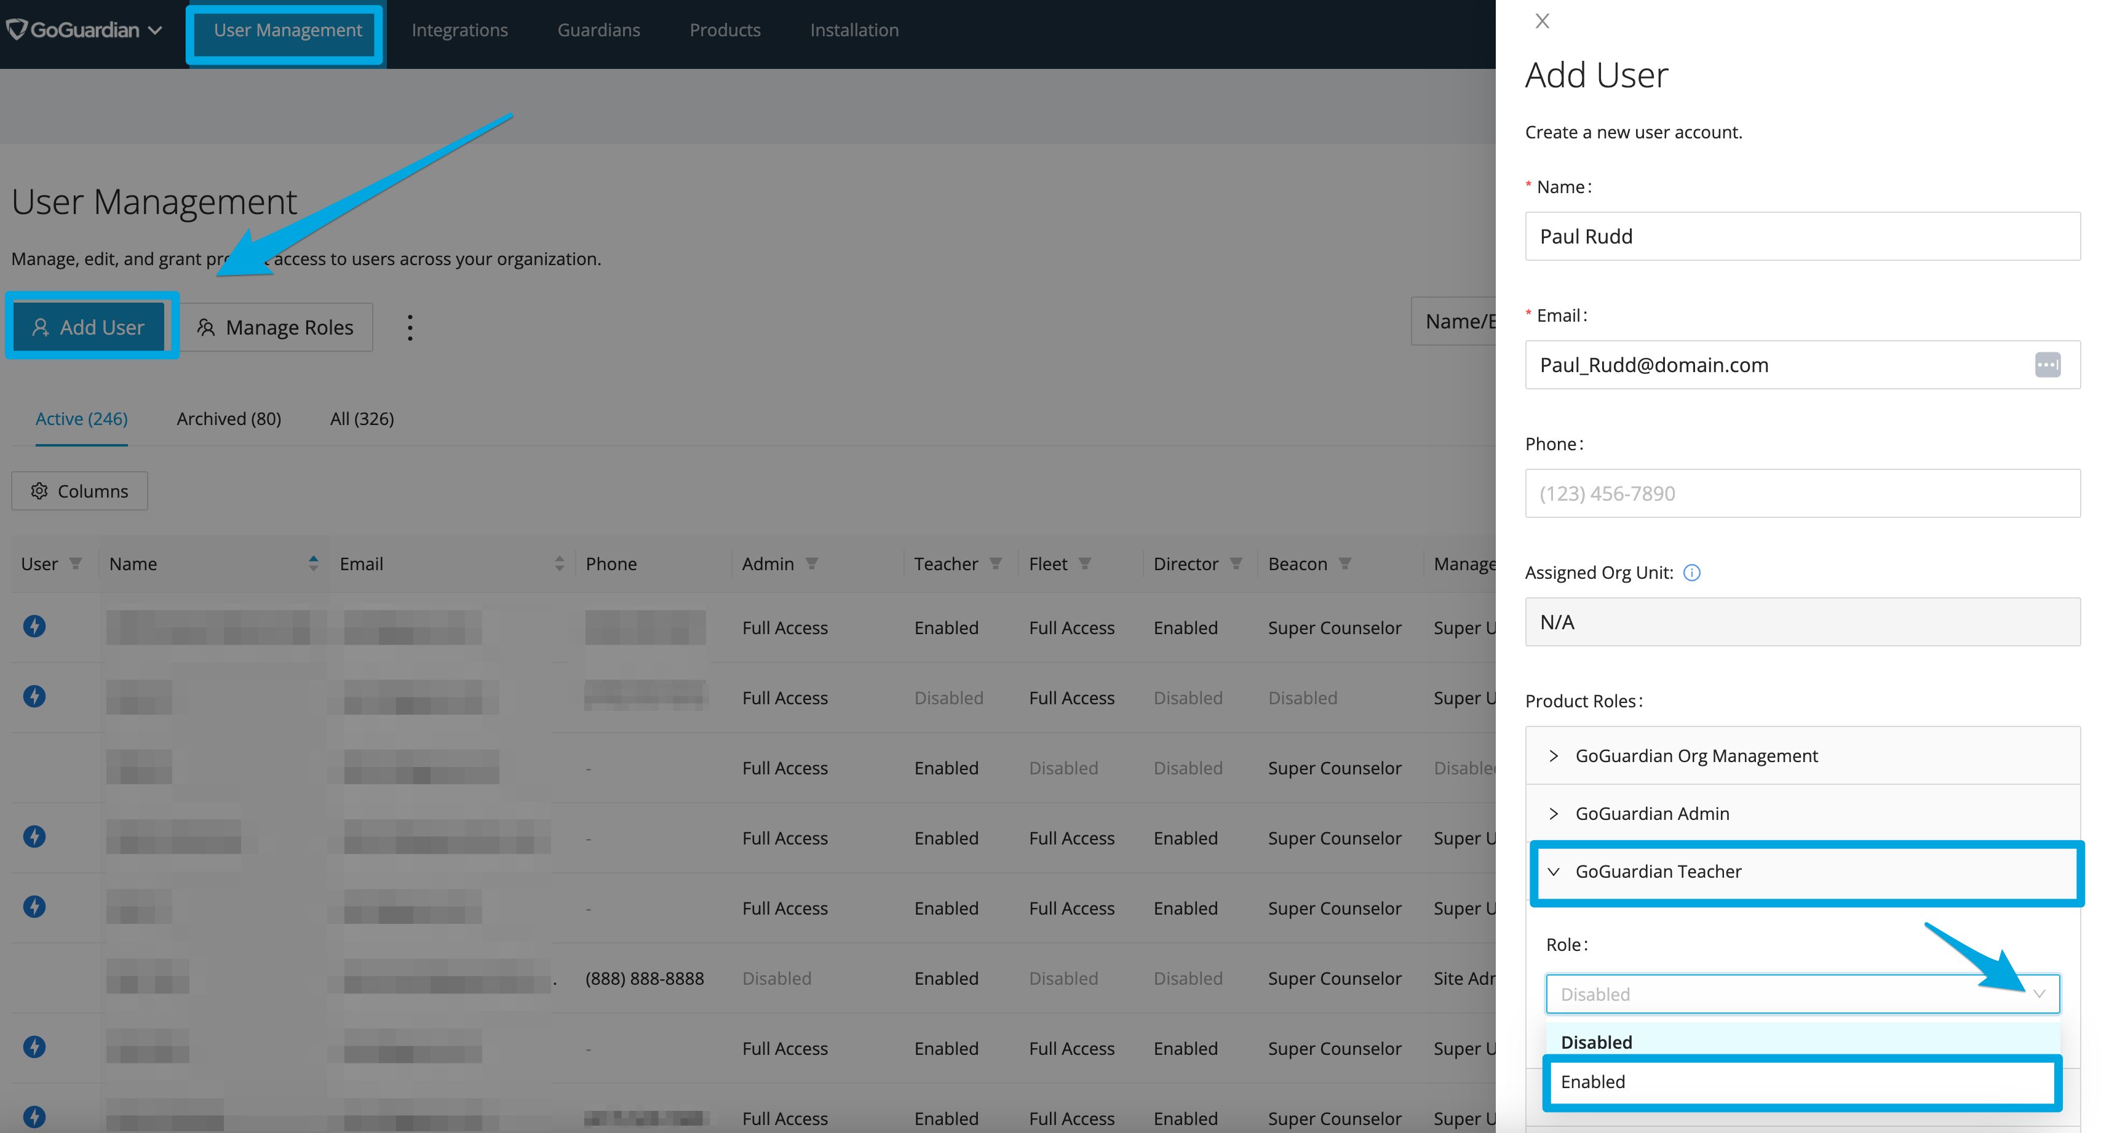Filter the Admin column
Screen dimensions: 2101x1133
click(811, 563)
